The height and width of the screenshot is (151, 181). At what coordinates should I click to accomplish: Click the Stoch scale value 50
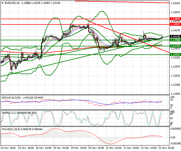(x=171, y=118)
